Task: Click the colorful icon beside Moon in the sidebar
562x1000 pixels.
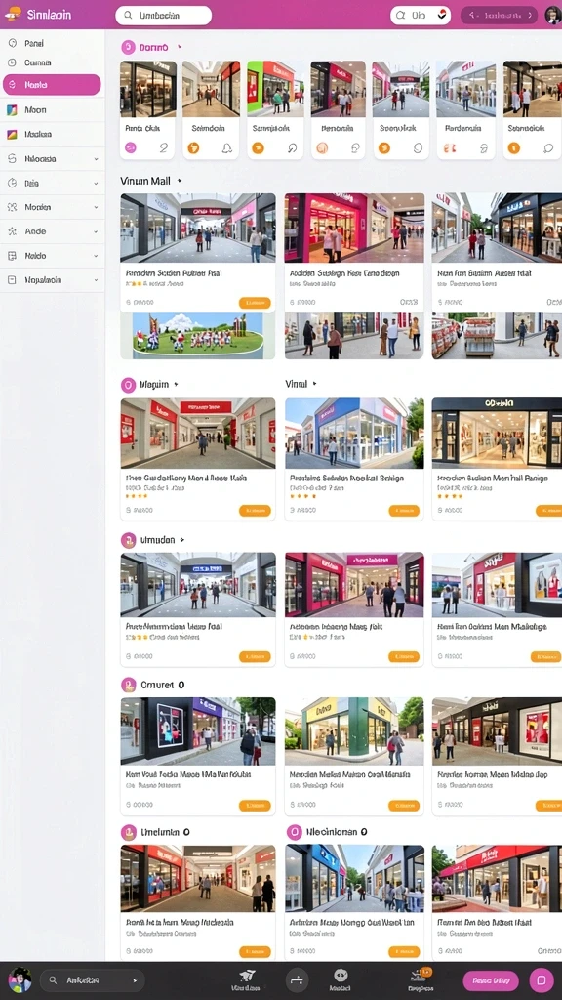Action: [x=12, y=110]
